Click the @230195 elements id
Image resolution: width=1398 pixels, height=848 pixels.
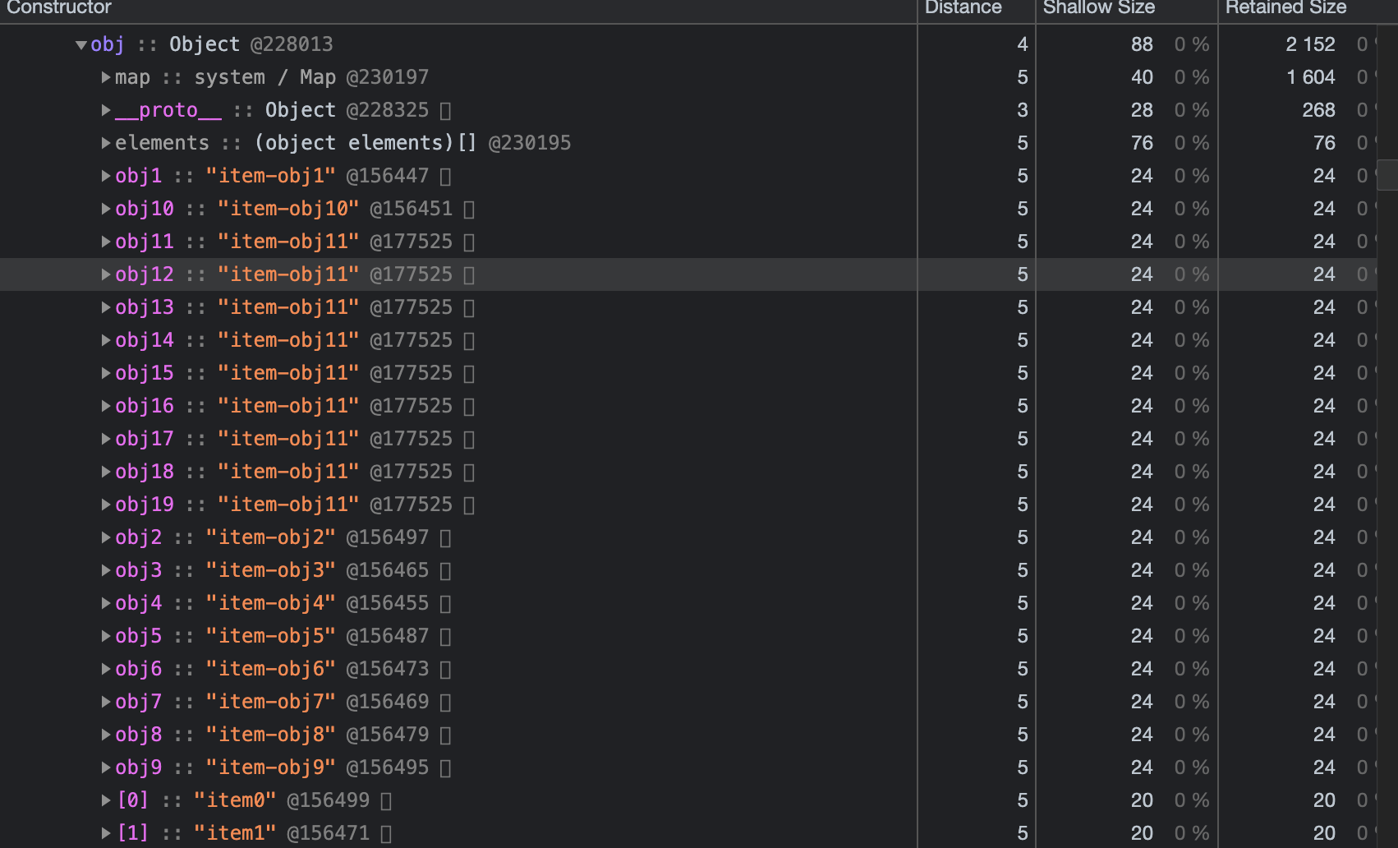tap(530, 143)
